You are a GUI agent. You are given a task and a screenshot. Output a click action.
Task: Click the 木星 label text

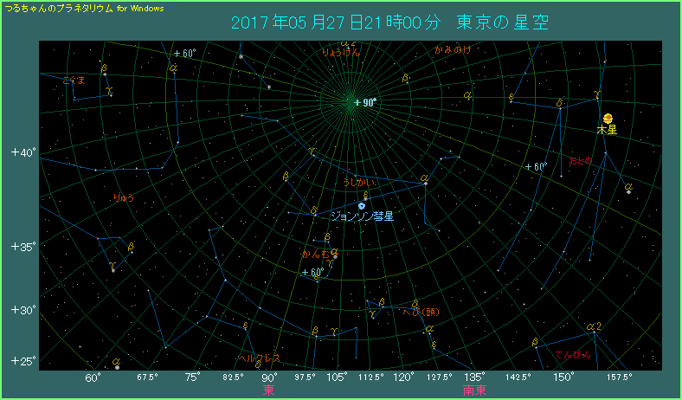point(607,130)
